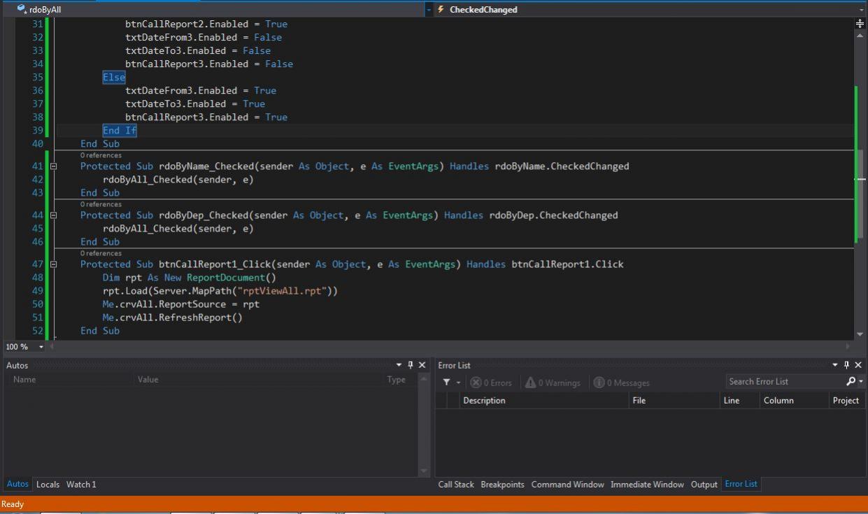Toggle the 0 Messages filter
The height and width of the screenshot is (514, 868).
click(x=622, y=383)
